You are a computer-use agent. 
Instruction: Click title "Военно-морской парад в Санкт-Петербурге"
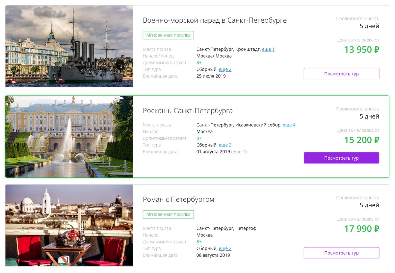point(215,20)
